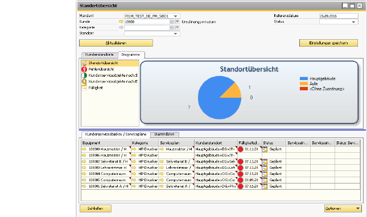
Task: Switch to the Stammdaten tab
Action: 164,134
